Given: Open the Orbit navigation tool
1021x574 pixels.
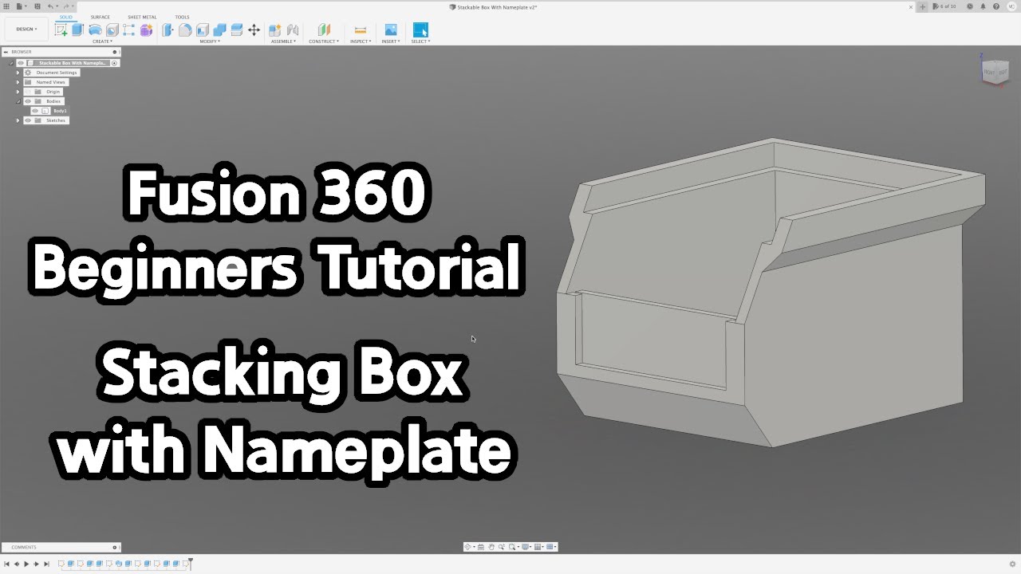Looking at the screenshot, I should click(x=468, y=547).
